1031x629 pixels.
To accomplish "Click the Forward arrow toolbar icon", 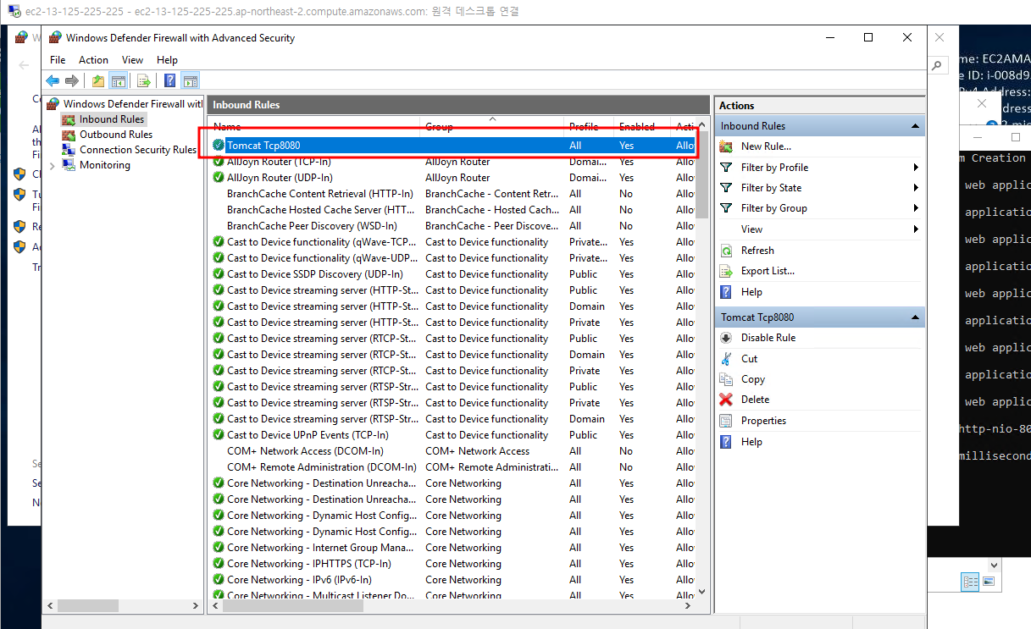I will (72, 80).
